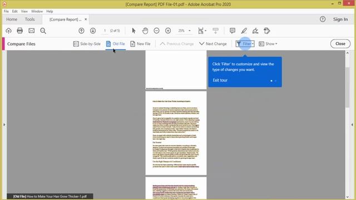Switch to the Tools tab
356x200 pixels.
29,19
